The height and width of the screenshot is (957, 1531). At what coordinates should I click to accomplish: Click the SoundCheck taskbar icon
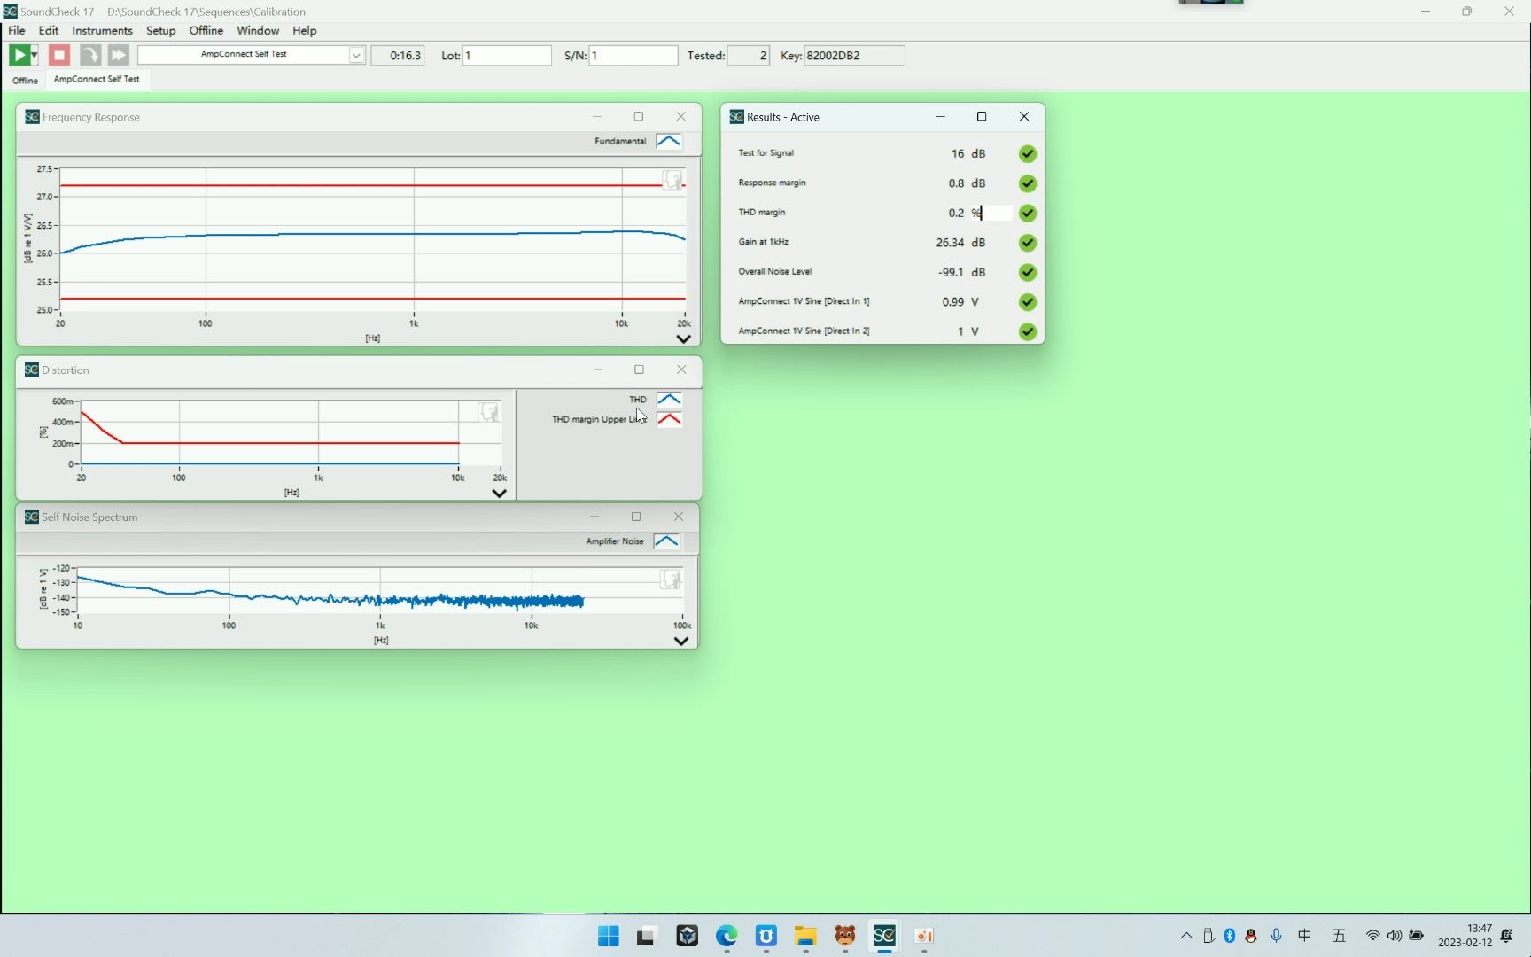(x=884, y=936)
